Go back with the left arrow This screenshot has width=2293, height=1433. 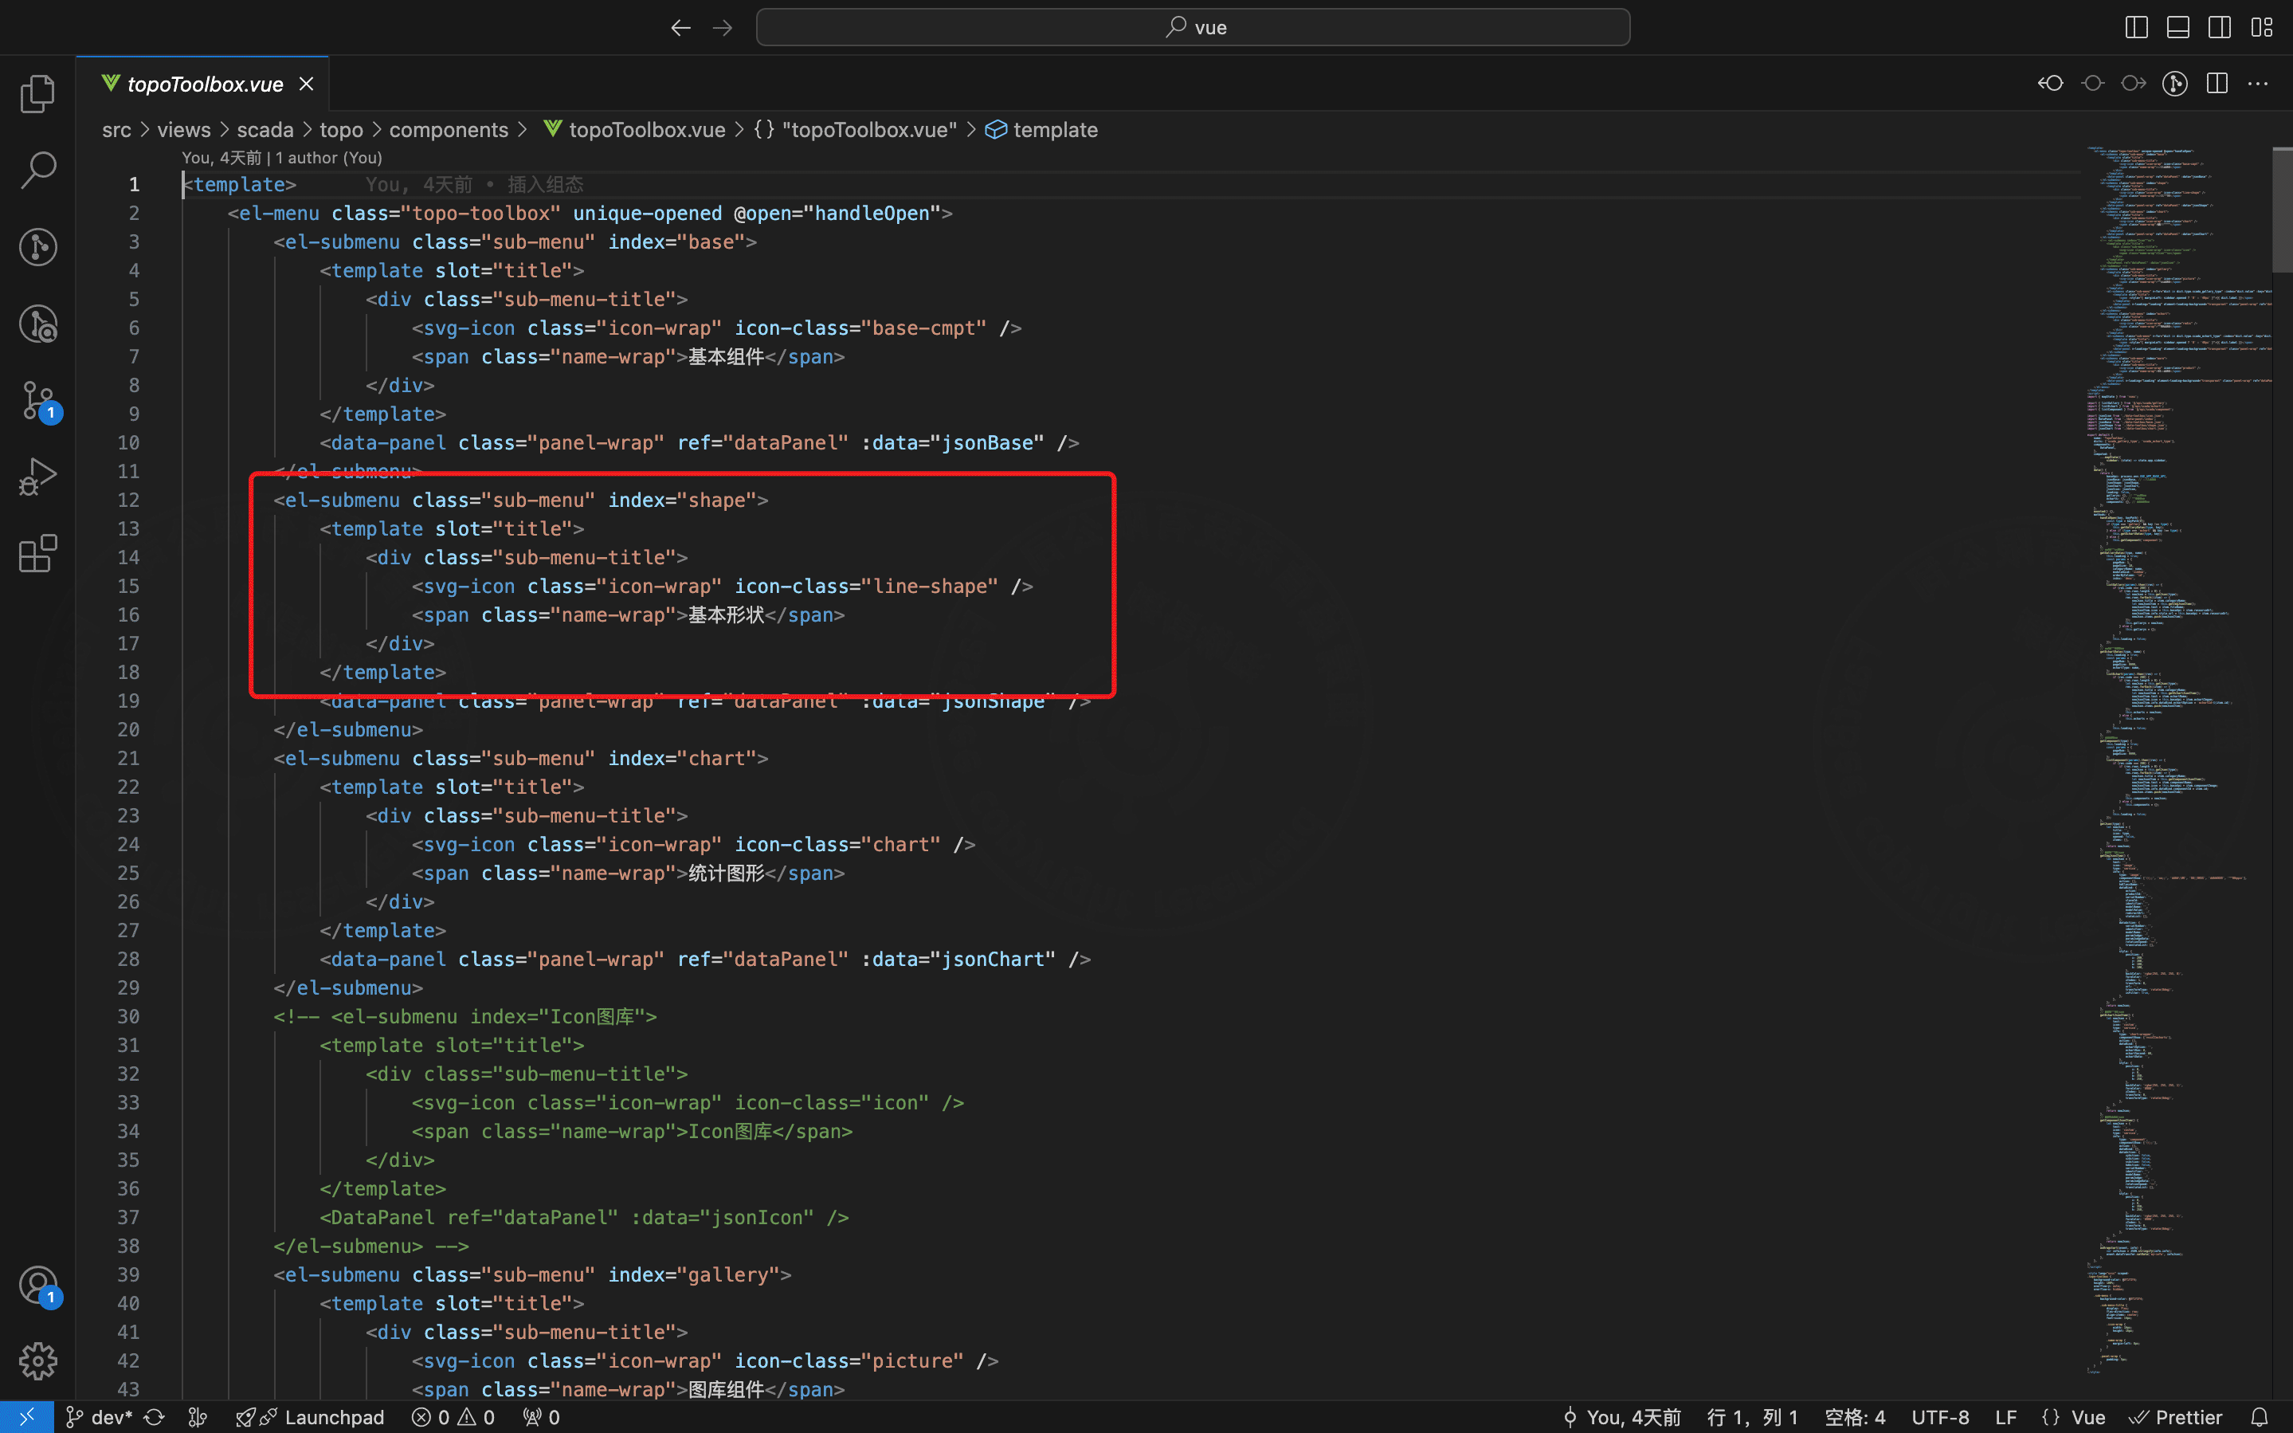[680, 27]
